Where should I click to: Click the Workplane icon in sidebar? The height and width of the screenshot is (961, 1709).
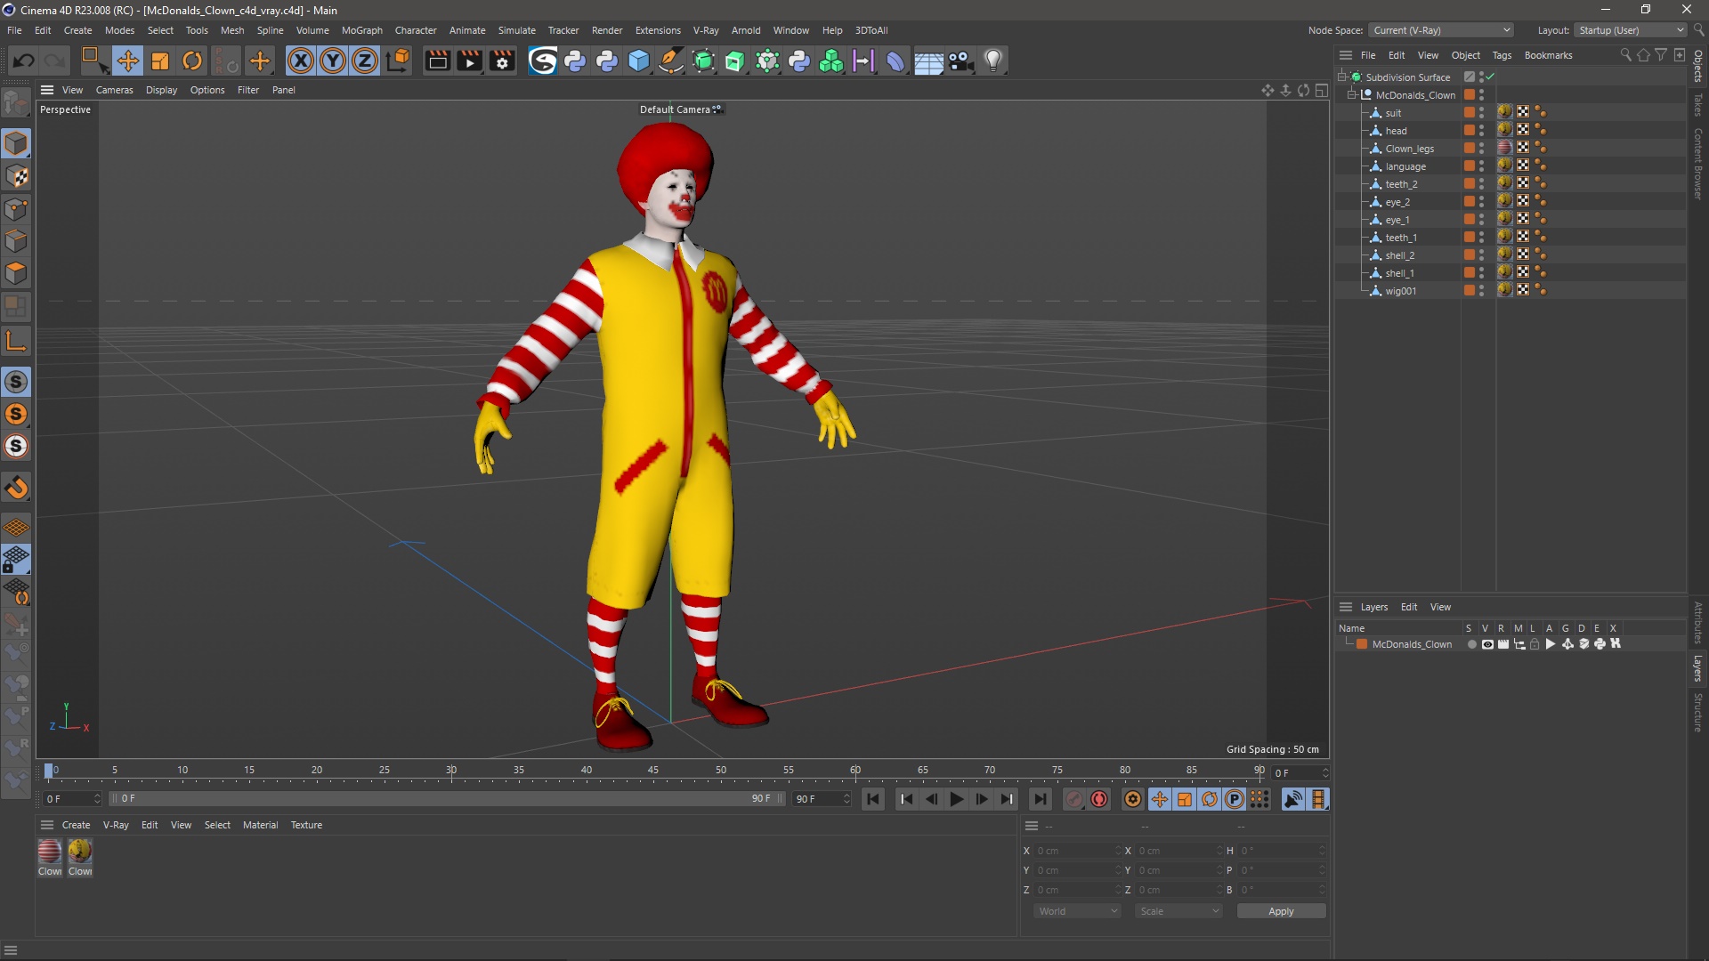16,528
